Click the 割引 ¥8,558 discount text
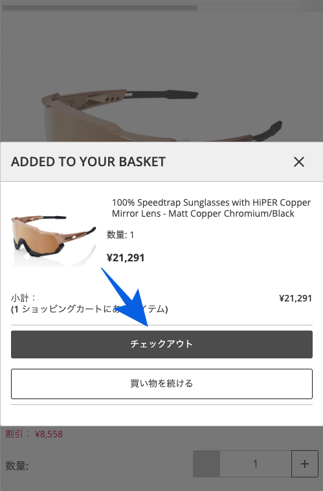Image resolution: width=323 pixels, height=491 pixels. (x=34, y=434)
